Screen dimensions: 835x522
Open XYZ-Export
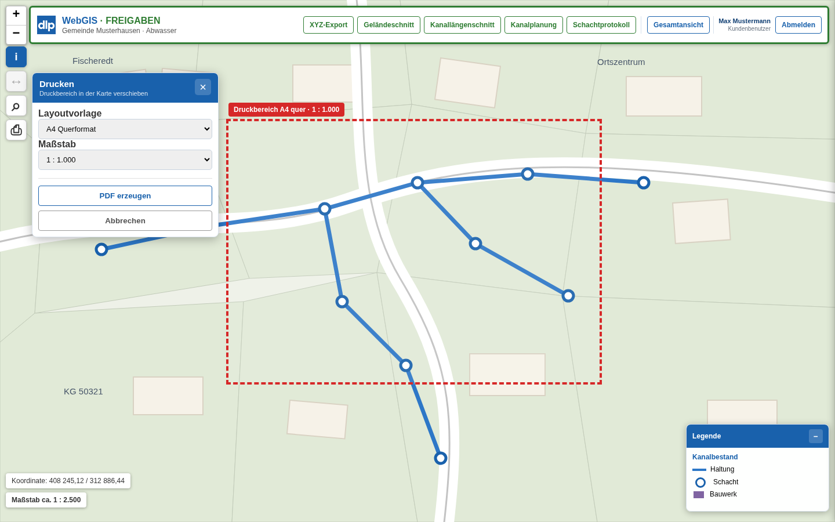coord(328,25)
